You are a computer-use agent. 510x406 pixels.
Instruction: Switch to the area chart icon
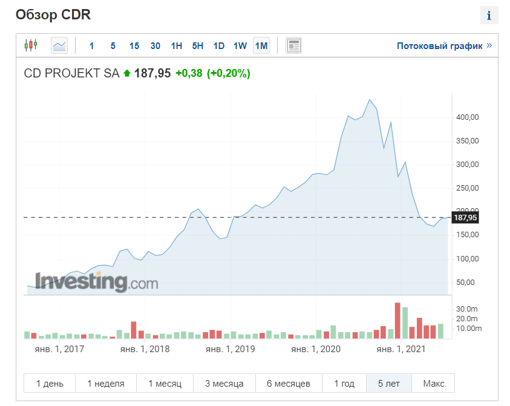59,45
